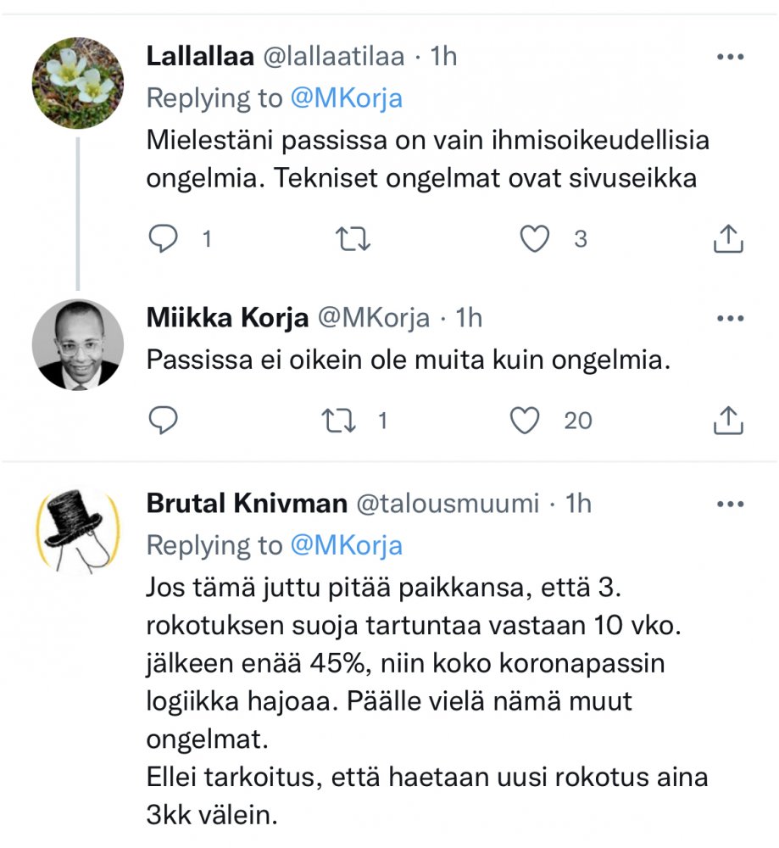This screenshot has height=848, width=779.
Task: Open Lallallaa's profile picture
Action: point(78,82)
